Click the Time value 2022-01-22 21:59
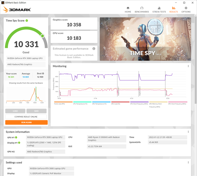Viewport: 197px width, 176px height. 167,137
